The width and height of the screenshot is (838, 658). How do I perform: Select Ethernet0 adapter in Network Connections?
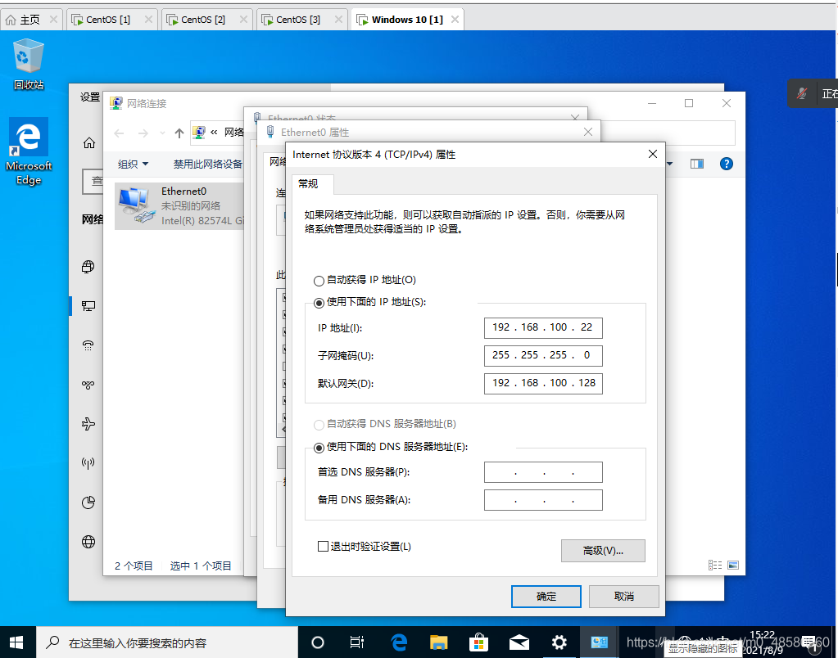tap(179, 205)
